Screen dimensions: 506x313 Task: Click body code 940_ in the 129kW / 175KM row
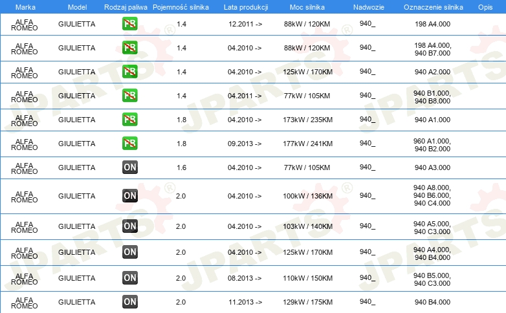tap(368, 302)
